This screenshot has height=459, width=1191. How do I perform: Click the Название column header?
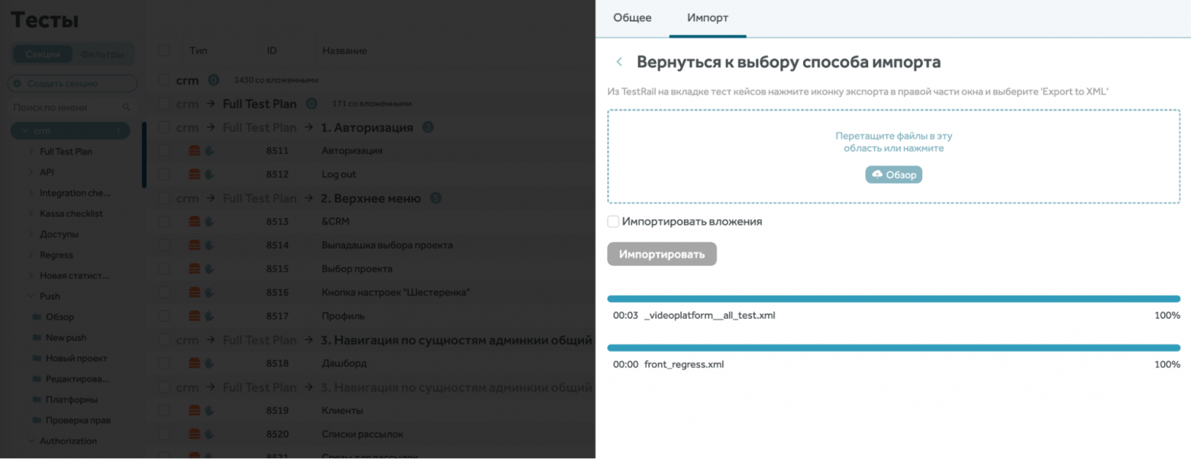[x=344, y=50]
